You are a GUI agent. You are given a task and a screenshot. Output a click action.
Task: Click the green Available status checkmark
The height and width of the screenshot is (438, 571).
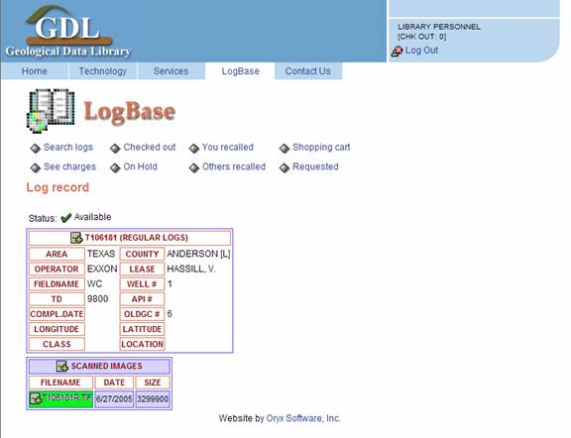[65, 218]
